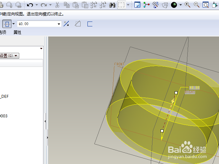Click the wireframe view manager icon

point(165,5)
